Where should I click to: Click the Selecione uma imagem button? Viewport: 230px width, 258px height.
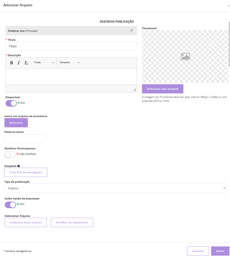pyautogui.click(x=162, y=89)
